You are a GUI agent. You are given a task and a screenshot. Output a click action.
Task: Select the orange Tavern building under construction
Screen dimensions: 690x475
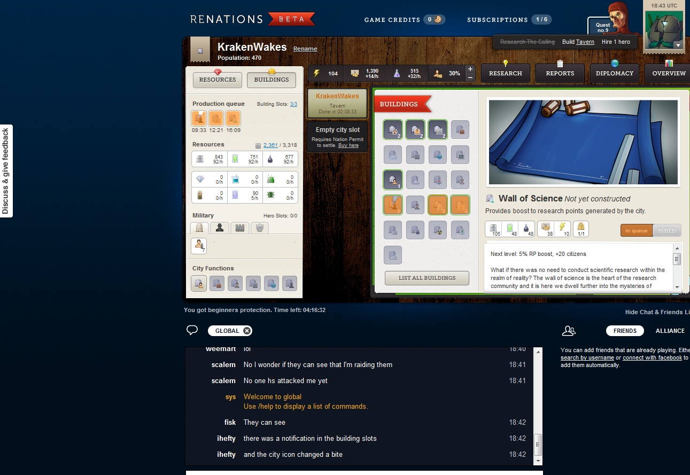393,205
